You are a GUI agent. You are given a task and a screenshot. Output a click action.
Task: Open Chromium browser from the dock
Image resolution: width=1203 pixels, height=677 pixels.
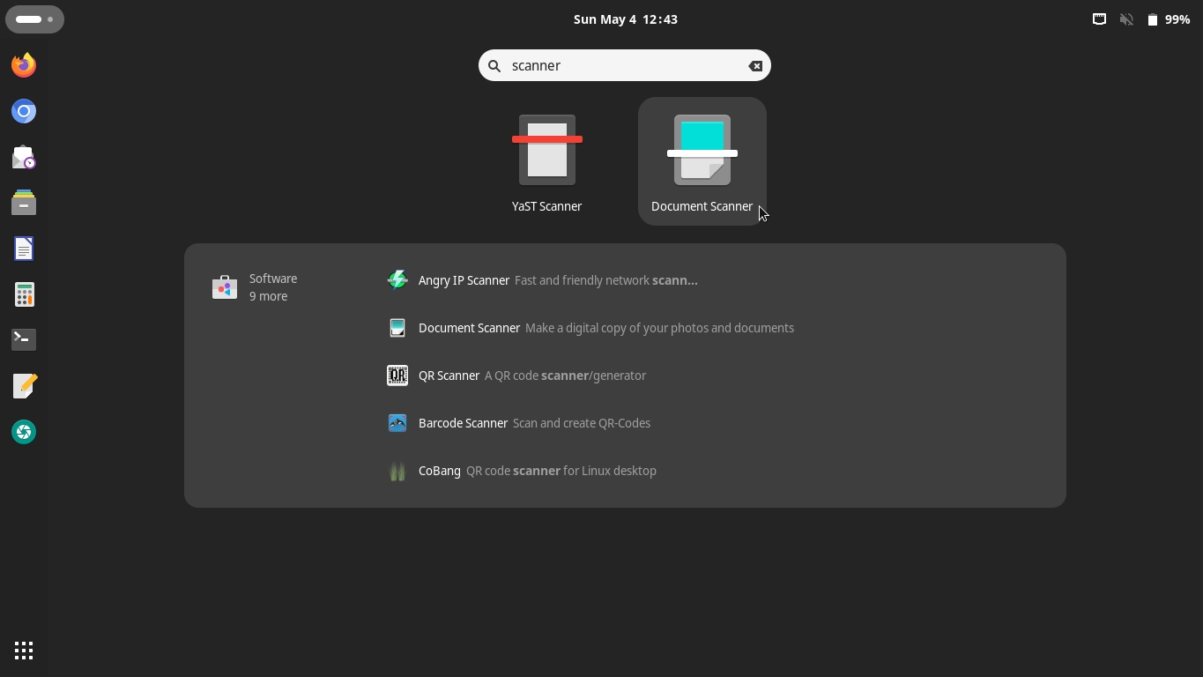coord(24,111)
